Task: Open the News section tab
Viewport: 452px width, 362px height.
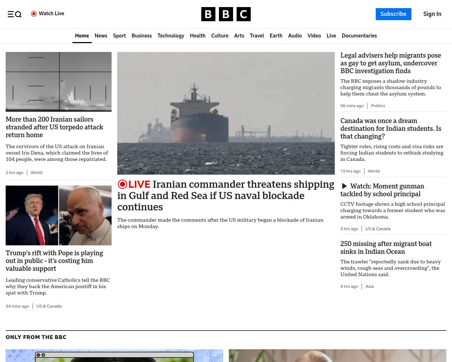Action: (101, 36)
